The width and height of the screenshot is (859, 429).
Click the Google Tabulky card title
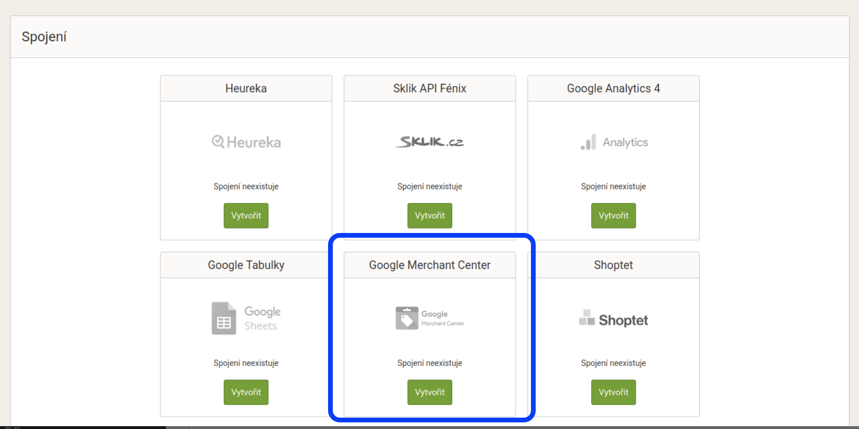click(246, 265)
